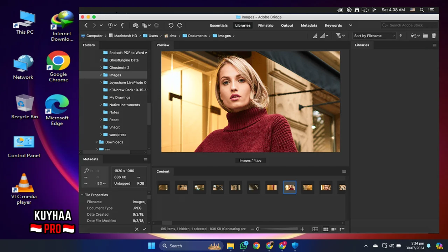
Task: Open WhatsApp from the taskbar
Action: coord(244,246)
